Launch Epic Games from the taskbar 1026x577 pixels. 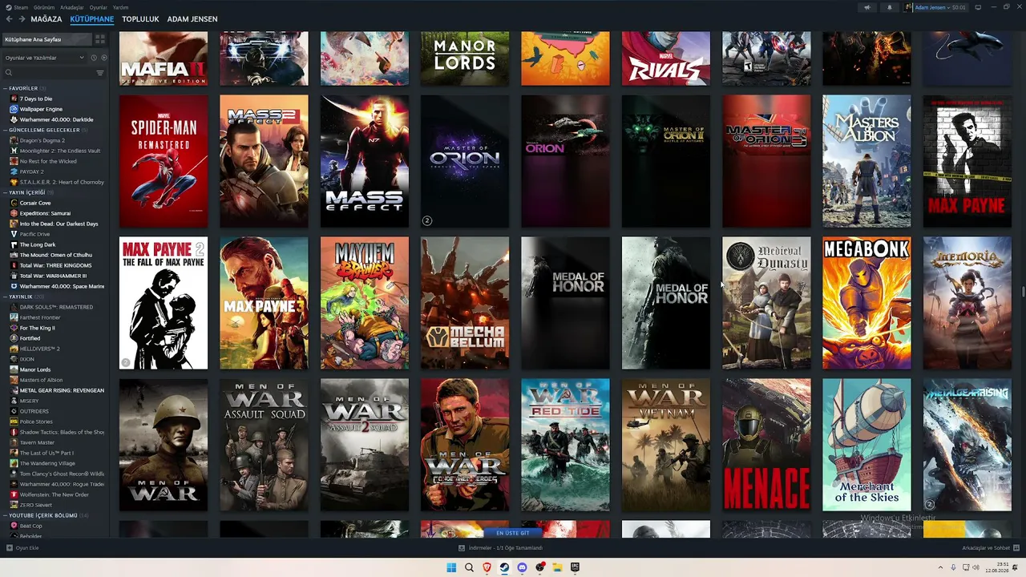(575, 567)
